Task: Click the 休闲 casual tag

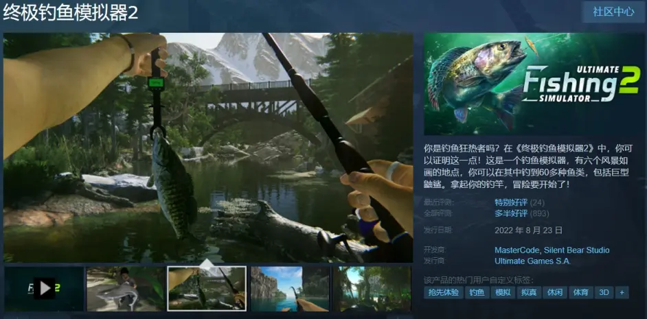Action: pos(555,292)
